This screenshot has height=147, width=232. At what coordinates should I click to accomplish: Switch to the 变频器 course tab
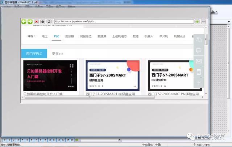coord(70,36)
